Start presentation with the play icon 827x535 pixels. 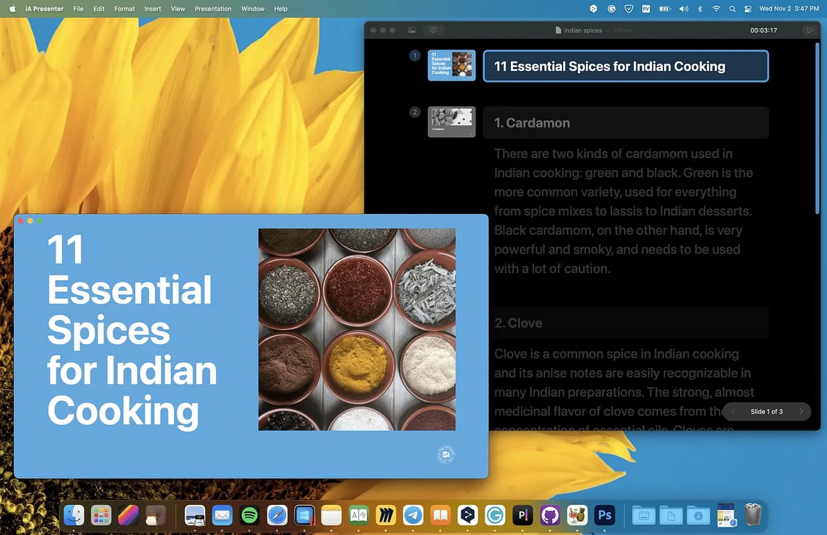coord(809,31)
